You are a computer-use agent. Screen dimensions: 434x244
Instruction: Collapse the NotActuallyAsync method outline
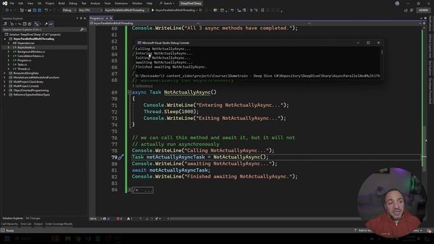tap(130, 92)
